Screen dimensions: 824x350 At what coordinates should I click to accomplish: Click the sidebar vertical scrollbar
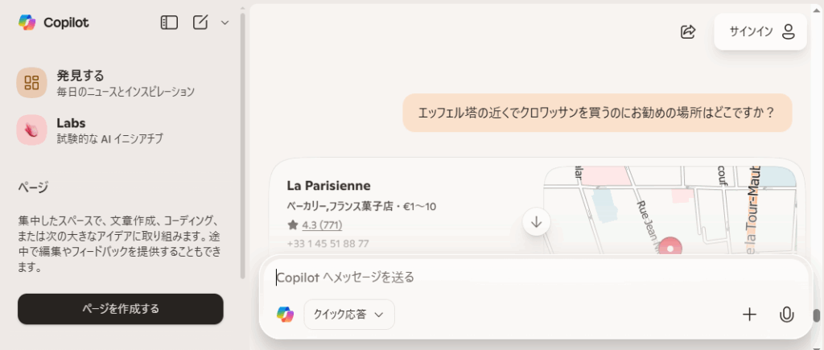[242, 145]
